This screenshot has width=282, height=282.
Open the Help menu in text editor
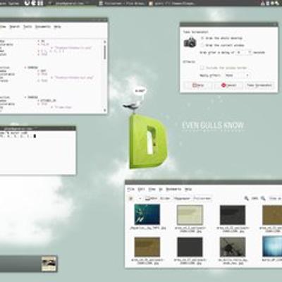tap(57, 27)
